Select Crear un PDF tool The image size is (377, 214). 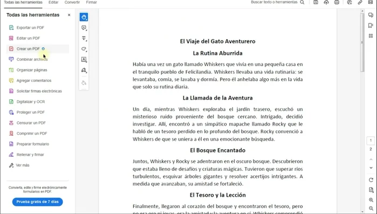(x=38, y=49)
